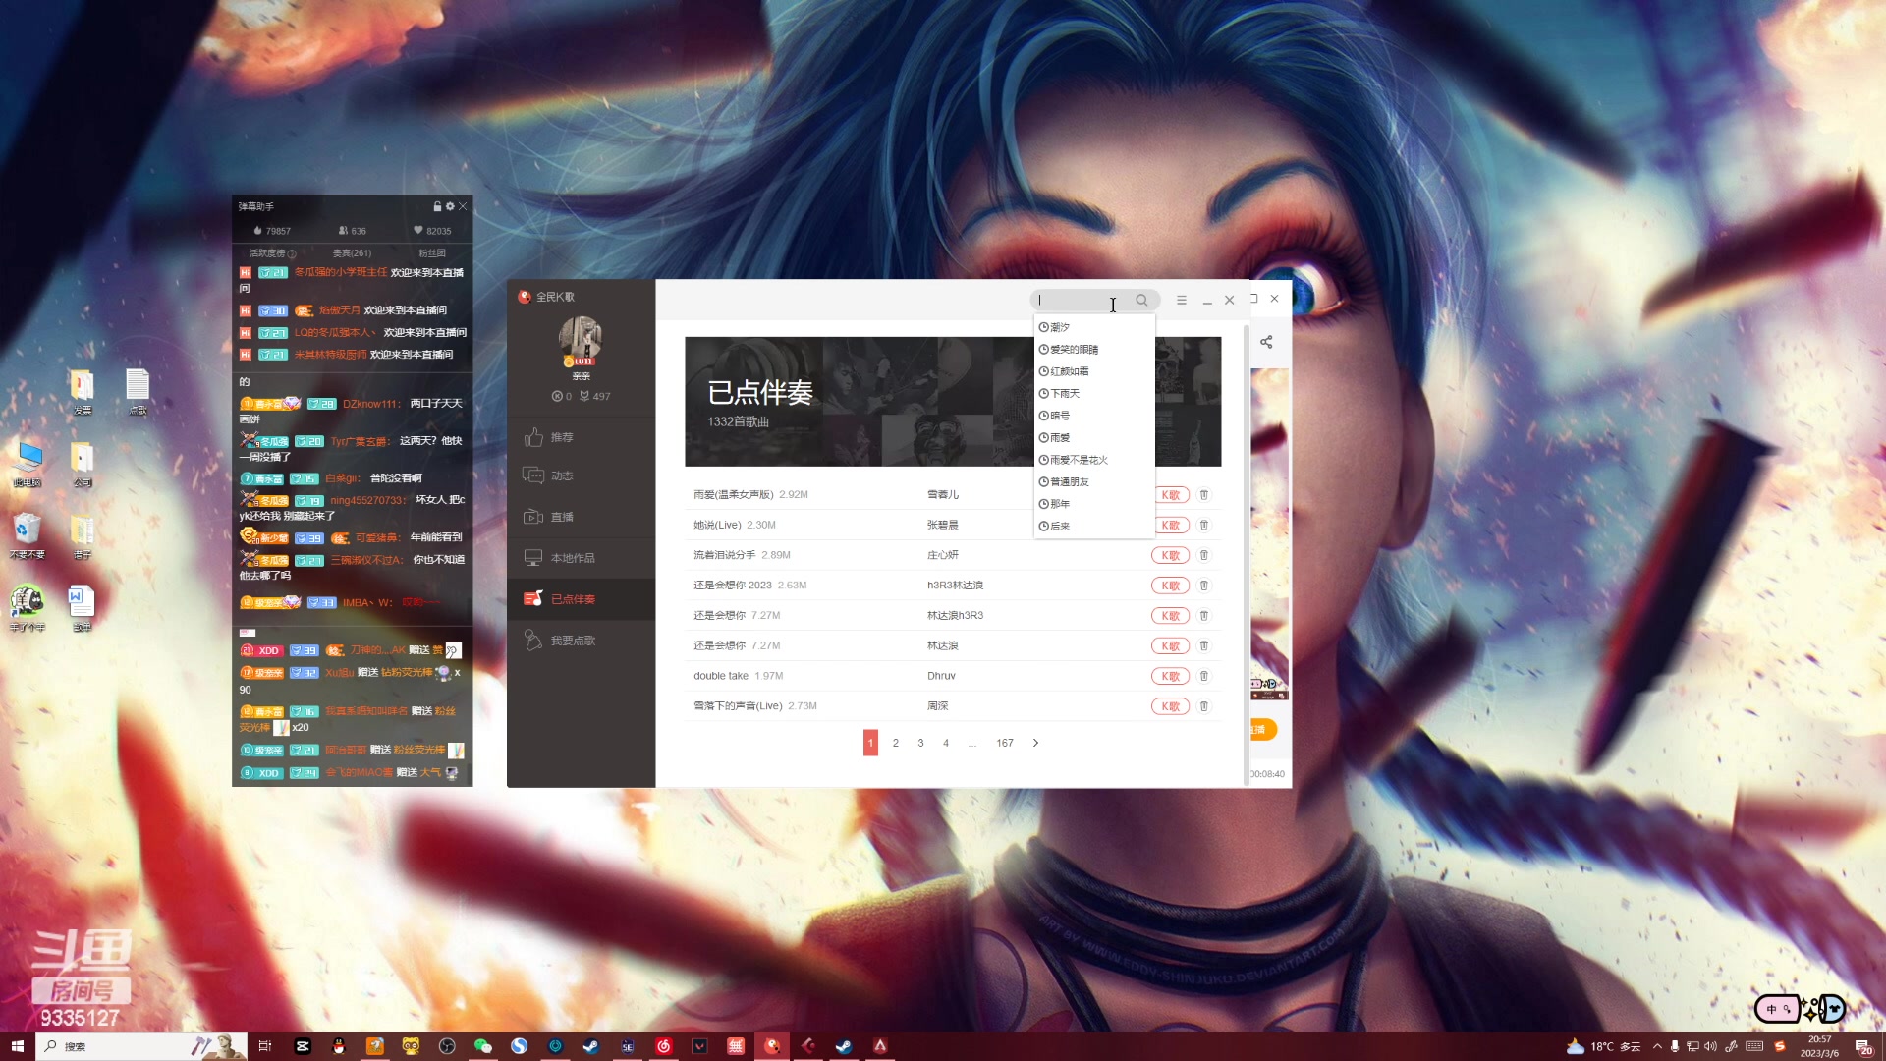This screenshot has height=1061, width=1886.
Task: Open settings gear in 弹幕助手 window
Action: pyautogui.click(x=450, y=206)
